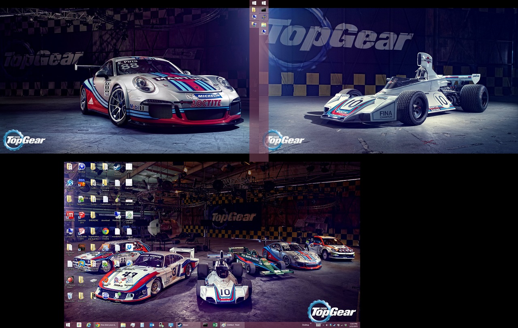Click the Desktop toolbar label on taskbar
Image resolution: width=518 pixels, height=328 pixels.
306,325
